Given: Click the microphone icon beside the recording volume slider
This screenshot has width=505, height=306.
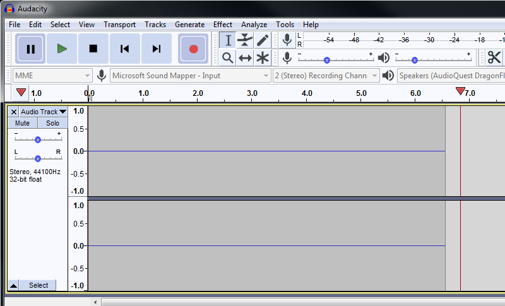Looking at the screenshot, I should tap(287, 58).
